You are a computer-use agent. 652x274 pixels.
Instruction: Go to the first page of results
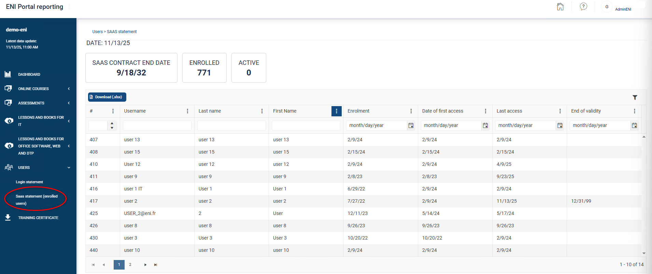coord(93,265)
